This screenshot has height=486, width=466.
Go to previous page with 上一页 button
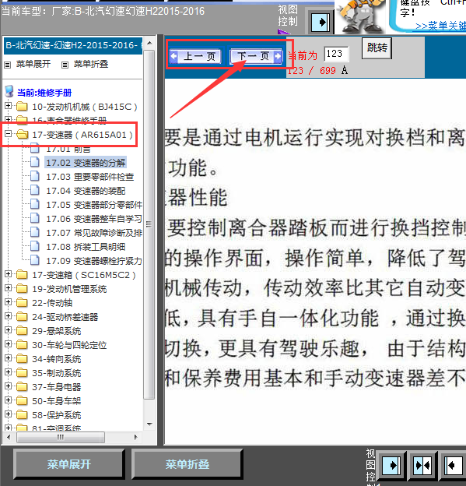pyautogui.click(x=195, y=56)
